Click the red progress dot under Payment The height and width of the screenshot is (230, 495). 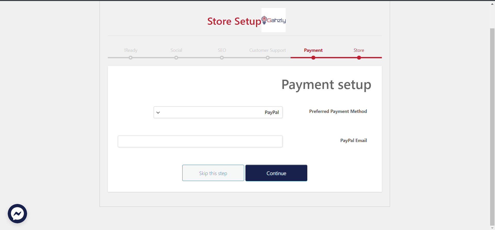click(x=313, y=58)
